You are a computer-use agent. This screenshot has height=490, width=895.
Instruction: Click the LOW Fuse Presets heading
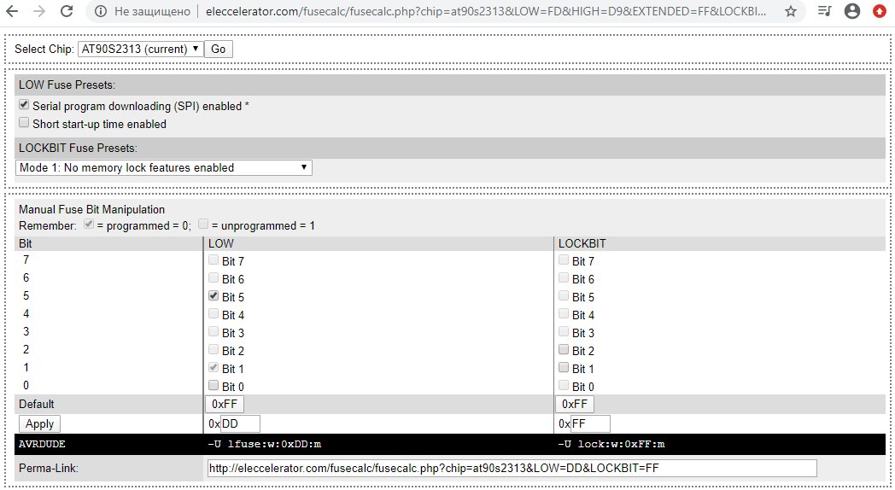67,85
